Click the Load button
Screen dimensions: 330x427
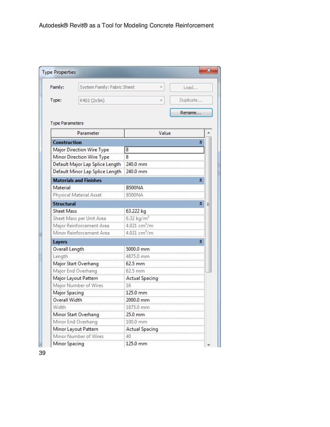(191, 88)
